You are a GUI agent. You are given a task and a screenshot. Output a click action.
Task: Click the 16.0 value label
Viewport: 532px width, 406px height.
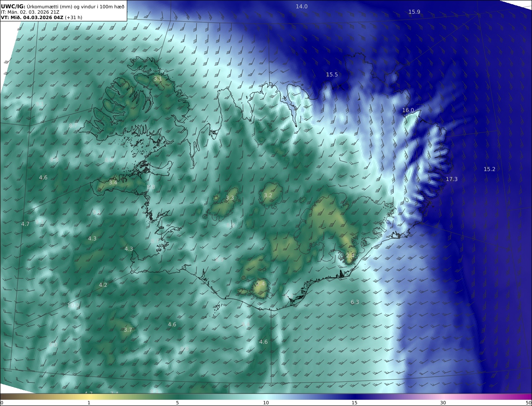click(x=408, y=110)
